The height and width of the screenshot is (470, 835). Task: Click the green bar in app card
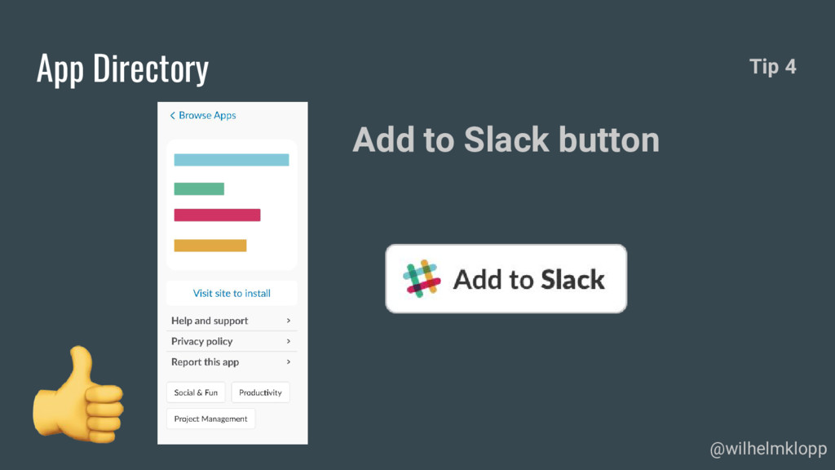199,188
